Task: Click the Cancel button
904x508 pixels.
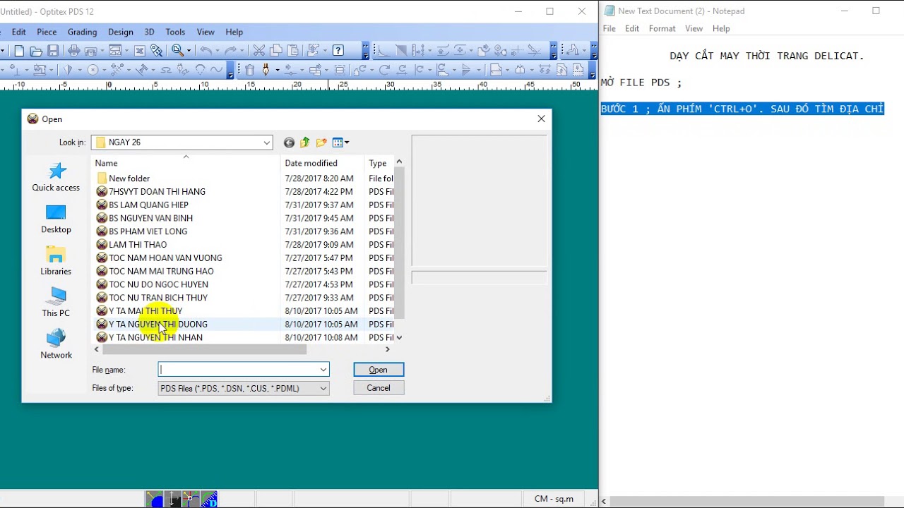Action: pyautogui.click(x=379, y=387)
